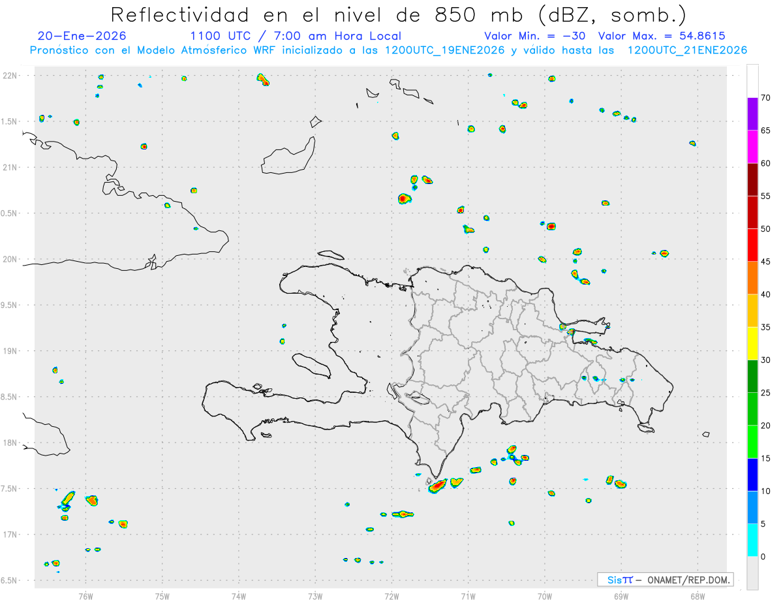Pick the cyan 0–5 dBZ color bar segment
The width and height of the screenshot is (783, 605).
pyautogui.click(x=752, y=540)
